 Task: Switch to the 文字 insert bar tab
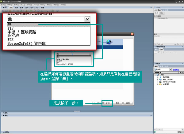coord(37,7)
